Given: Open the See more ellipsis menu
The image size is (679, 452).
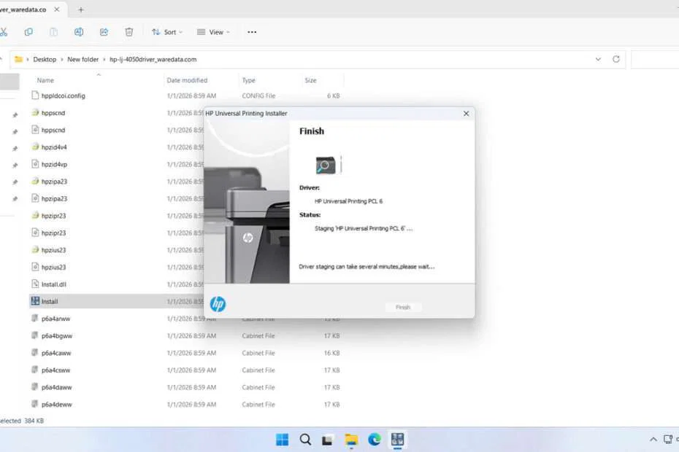Looking at the screenshot, I should 252,31.
